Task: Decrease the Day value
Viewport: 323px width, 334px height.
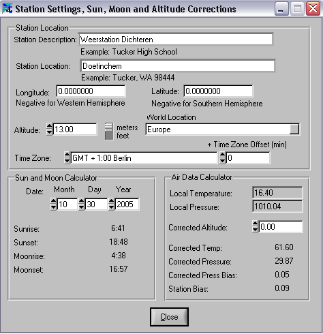Action: pyautogui.click(x=82, y=207)
